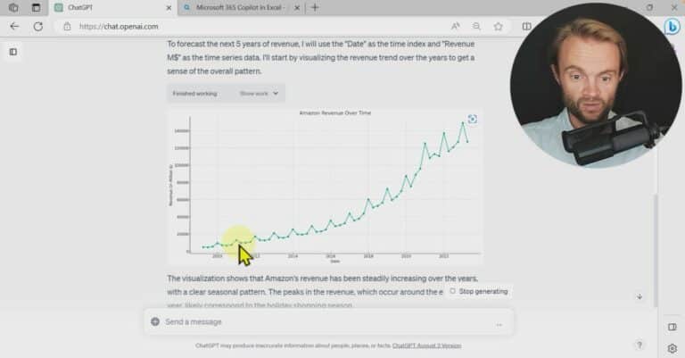
Task: Switch to Microsoft 365 Copilot in Excel tab
Action: (241, 7)
